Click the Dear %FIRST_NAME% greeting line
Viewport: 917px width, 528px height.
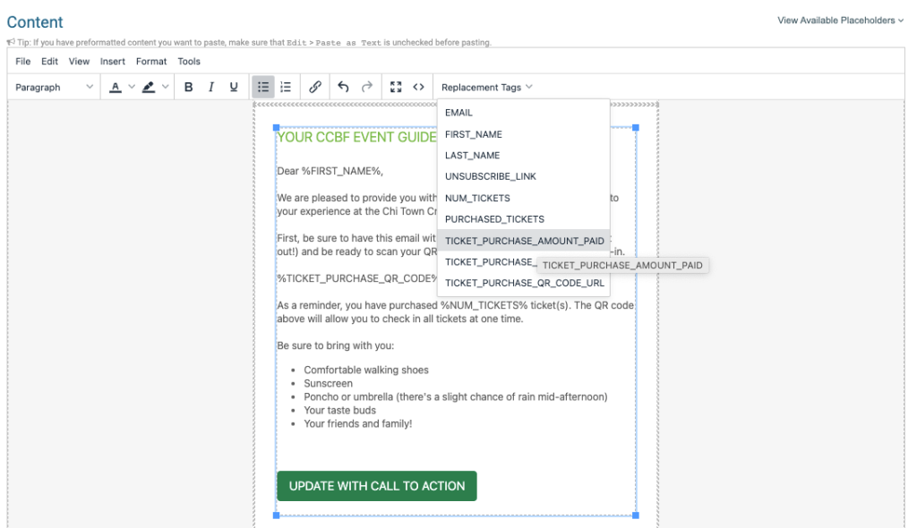tap(330, 171)
